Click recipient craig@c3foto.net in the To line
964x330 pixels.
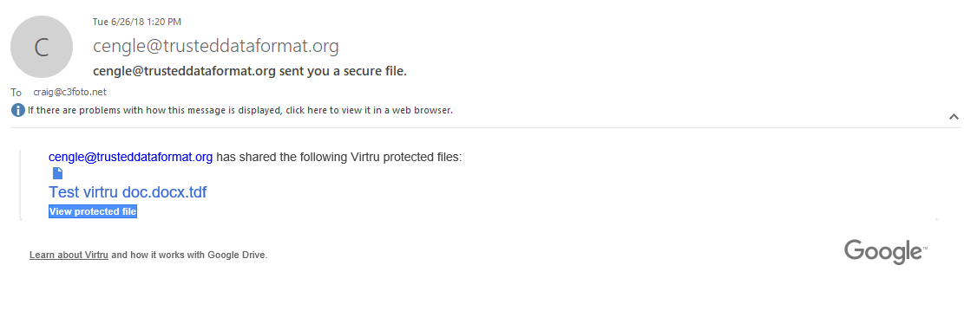pyautogui.click(x=62, y=92)
